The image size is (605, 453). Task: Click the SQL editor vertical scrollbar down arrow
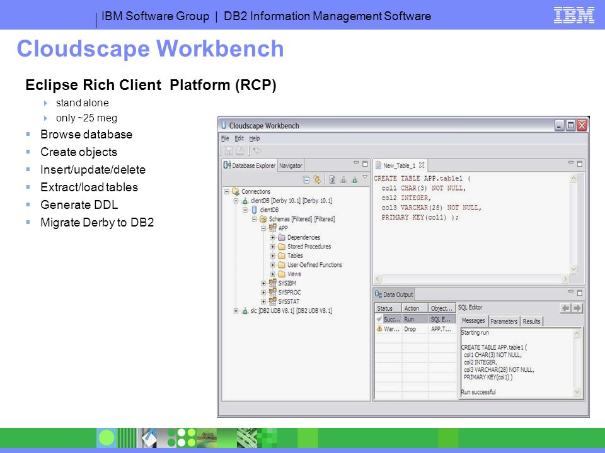tap(573, 269)
